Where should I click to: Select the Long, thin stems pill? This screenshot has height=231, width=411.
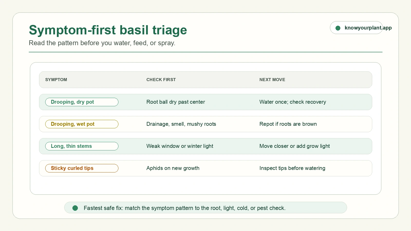pos(82,146)
